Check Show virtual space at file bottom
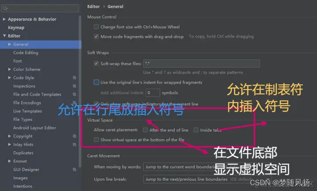317x191 pixels. 96,139
